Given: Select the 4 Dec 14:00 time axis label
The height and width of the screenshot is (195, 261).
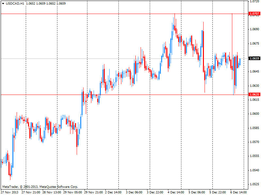Looking at the screenshot, I should coord(176,192).
